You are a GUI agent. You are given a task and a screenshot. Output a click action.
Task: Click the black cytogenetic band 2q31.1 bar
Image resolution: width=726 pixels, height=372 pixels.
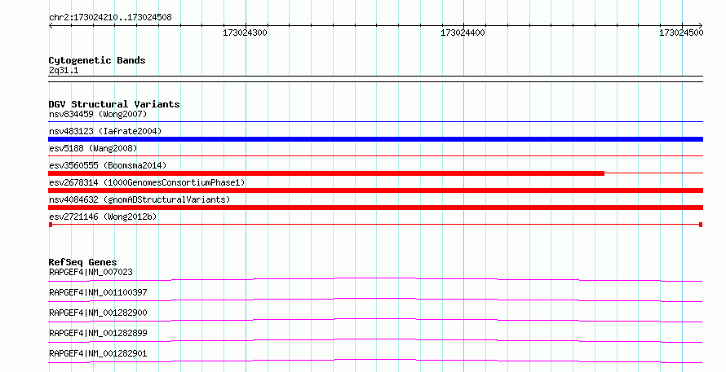click(375, 79)
